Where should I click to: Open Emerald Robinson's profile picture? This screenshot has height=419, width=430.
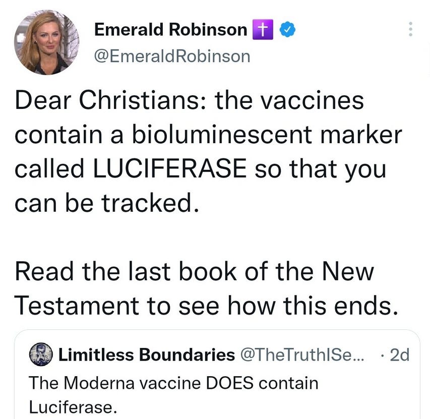(46, 43)
